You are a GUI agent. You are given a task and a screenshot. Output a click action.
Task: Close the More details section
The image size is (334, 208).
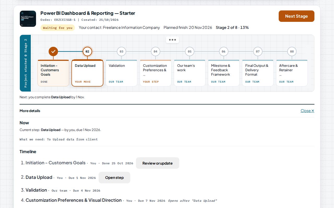(x=307, y=111)
